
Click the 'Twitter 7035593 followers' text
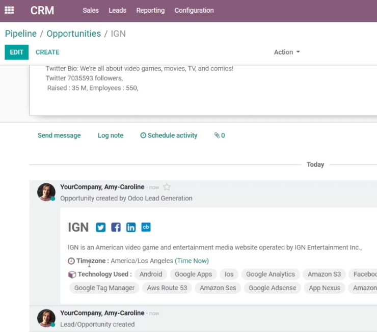click(85, 78)
